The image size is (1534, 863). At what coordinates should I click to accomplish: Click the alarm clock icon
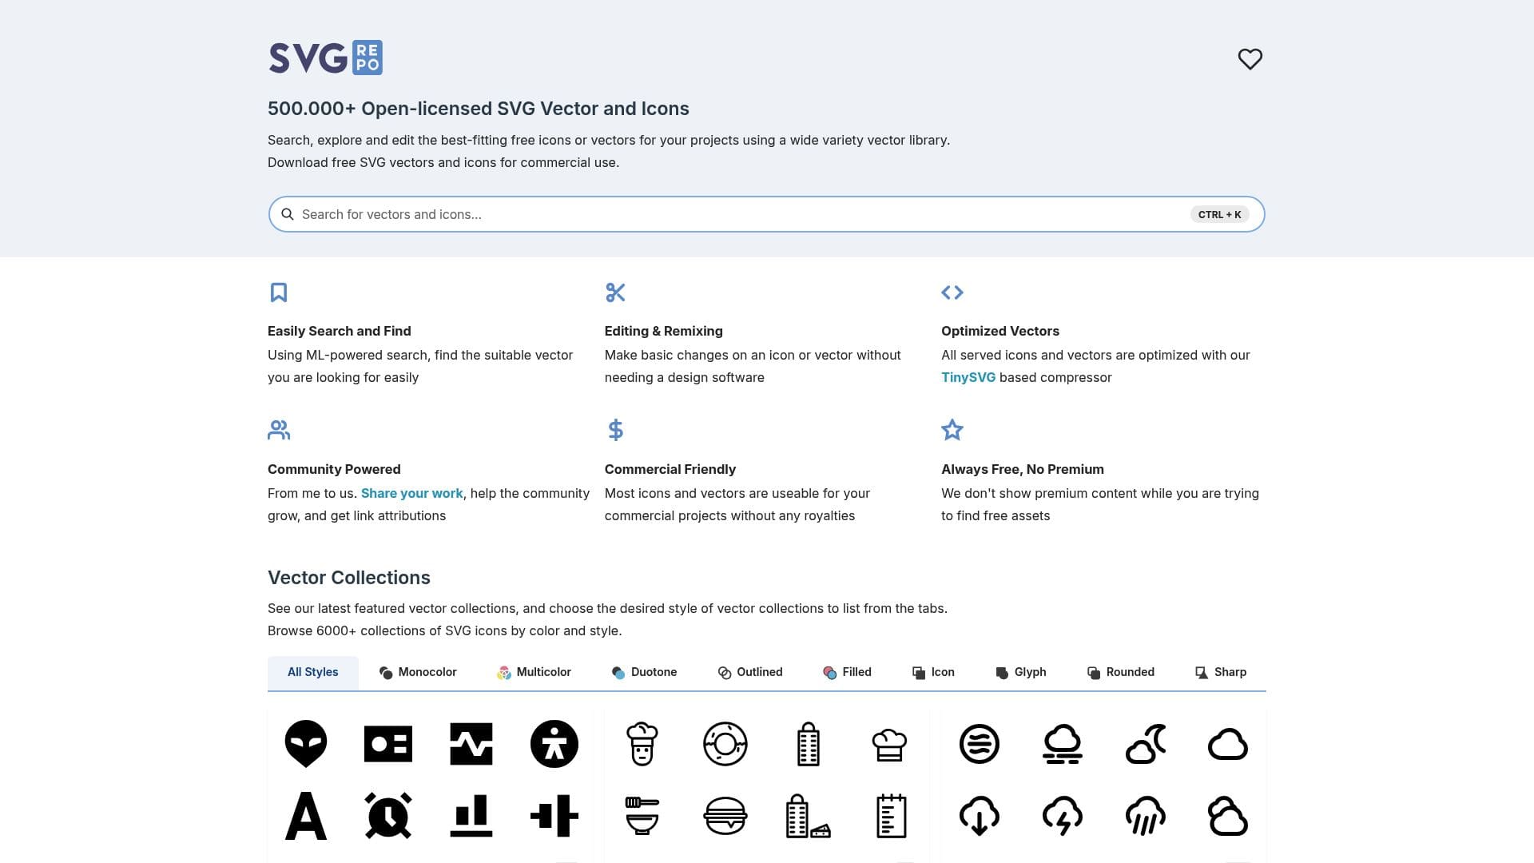tap(388, 816)
